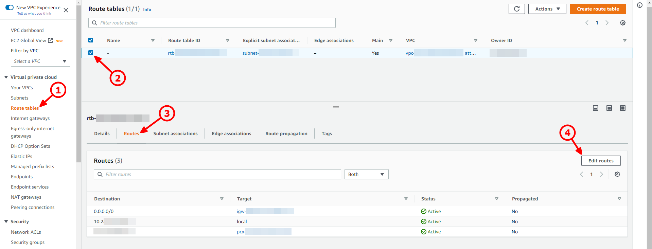652x249 pixels.
Task: Open the Actions dropdown
Action: click(x=547, y=9)
